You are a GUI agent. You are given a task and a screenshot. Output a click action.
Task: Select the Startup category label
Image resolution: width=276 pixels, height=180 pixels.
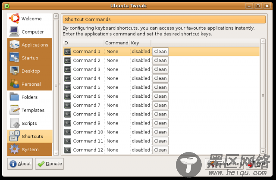coord(30,58)
